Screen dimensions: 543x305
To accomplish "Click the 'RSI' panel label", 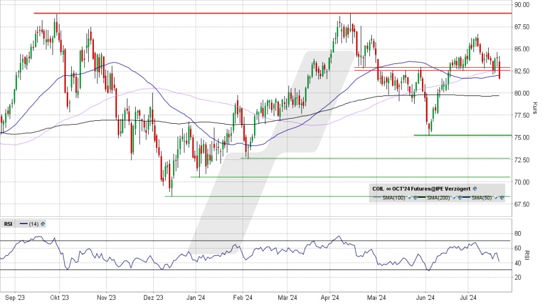I will pyautogui.click(x=8, y=224).
